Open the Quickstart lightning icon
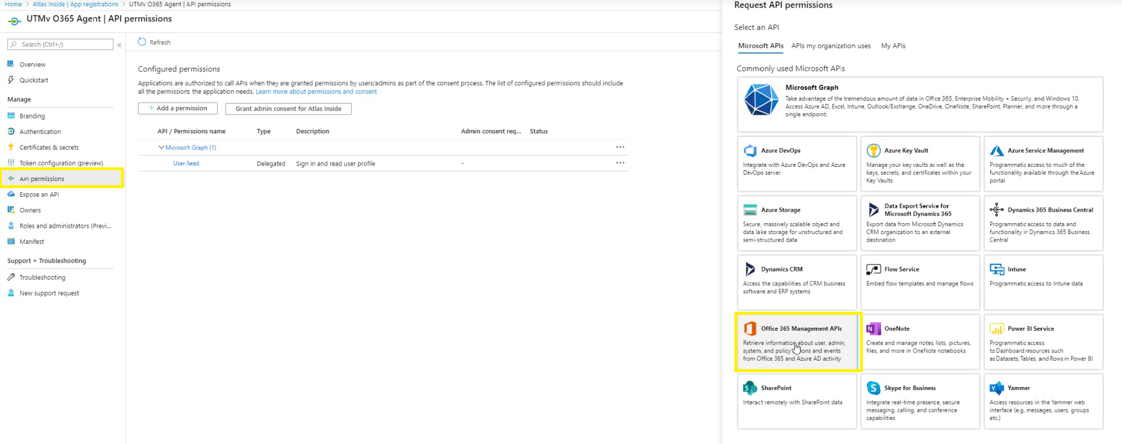Viewport: 1122px width, 444px height. [x=10, y=80]
